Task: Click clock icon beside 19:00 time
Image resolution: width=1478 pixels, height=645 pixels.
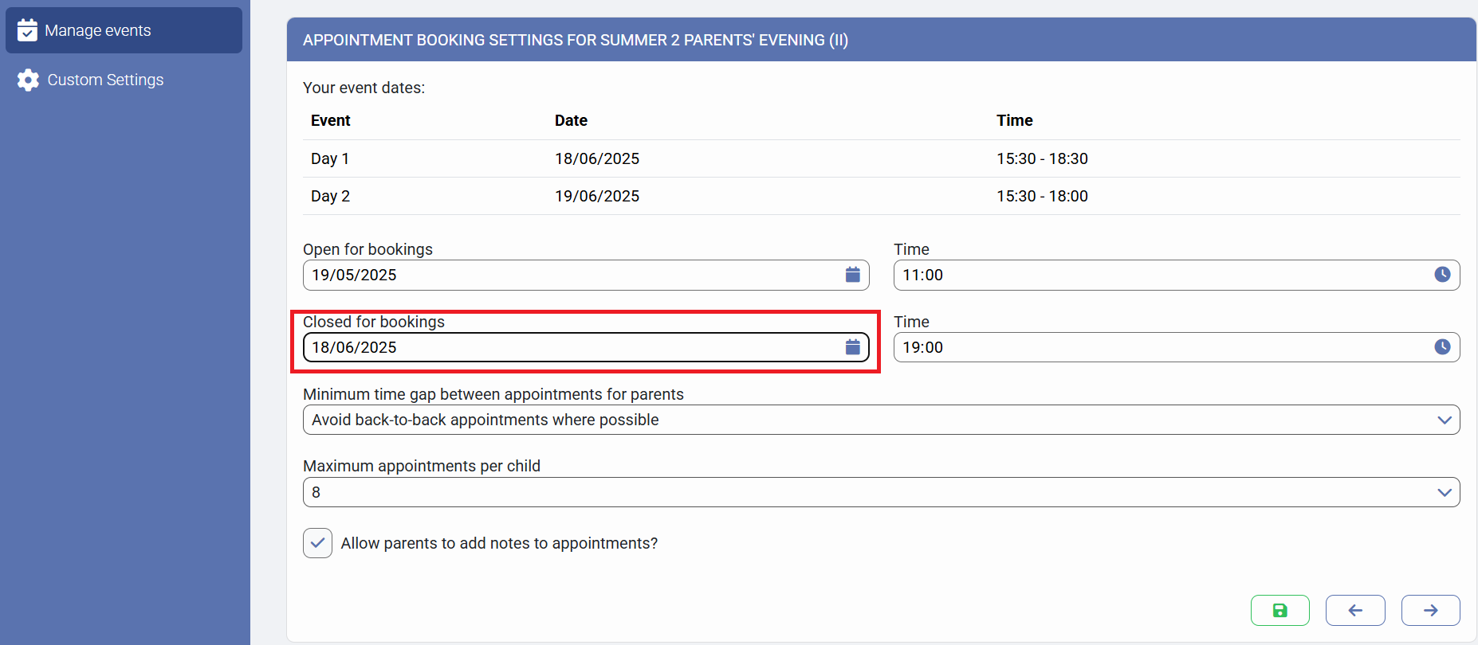Action: (1442, 347)
